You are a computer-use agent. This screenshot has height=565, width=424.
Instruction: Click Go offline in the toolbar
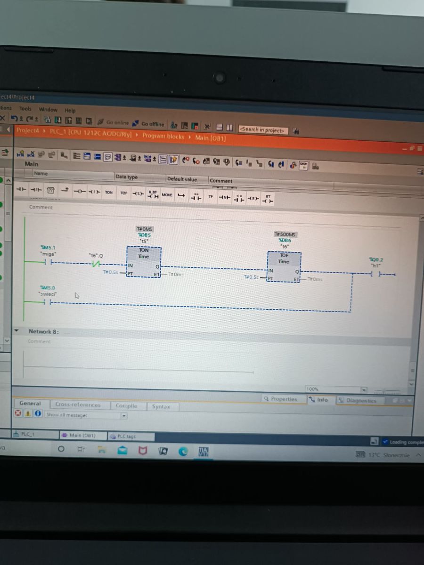[148, 124]
